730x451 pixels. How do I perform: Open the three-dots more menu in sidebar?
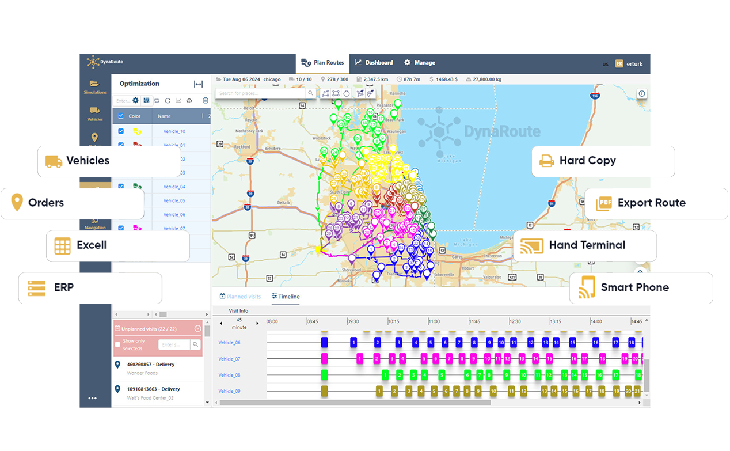93,398
